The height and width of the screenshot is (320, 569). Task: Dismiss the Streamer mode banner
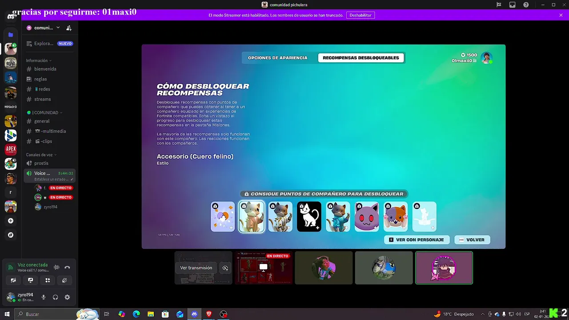tap(561, 15)
